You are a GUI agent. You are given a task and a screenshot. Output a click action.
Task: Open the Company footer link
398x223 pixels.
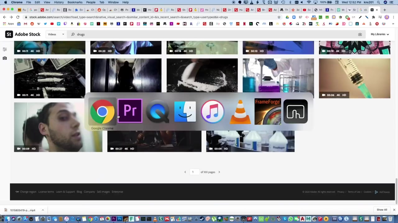89,192
